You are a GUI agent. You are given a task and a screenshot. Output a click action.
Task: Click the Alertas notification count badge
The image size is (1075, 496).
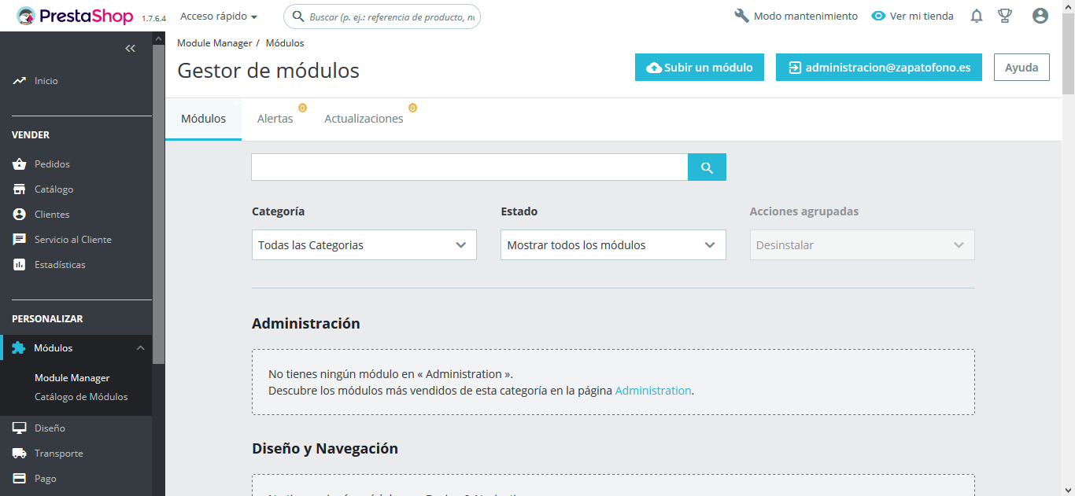pyautogui.click(x=302, y=108)
